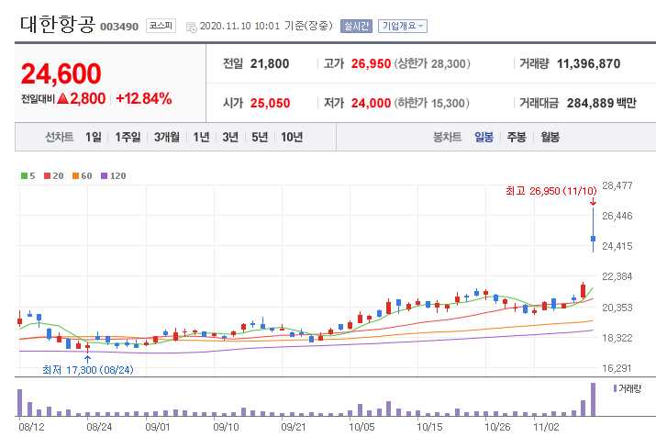Image resolution: width=656 pixels, height=437 pixels.
Task: Click the orange 60-day moving average swatch
Action: (76, 175)
